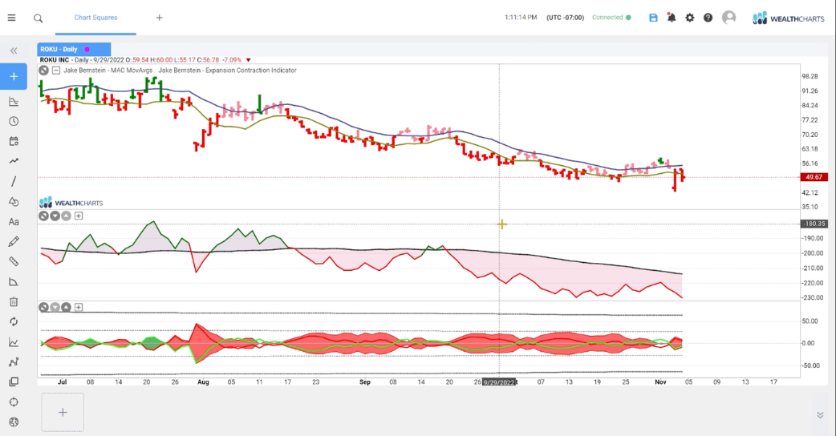Image resolution: width=836 pixels, height=436 pixels.
Task: Open the help question mark
Action: [x=708, y=18]
